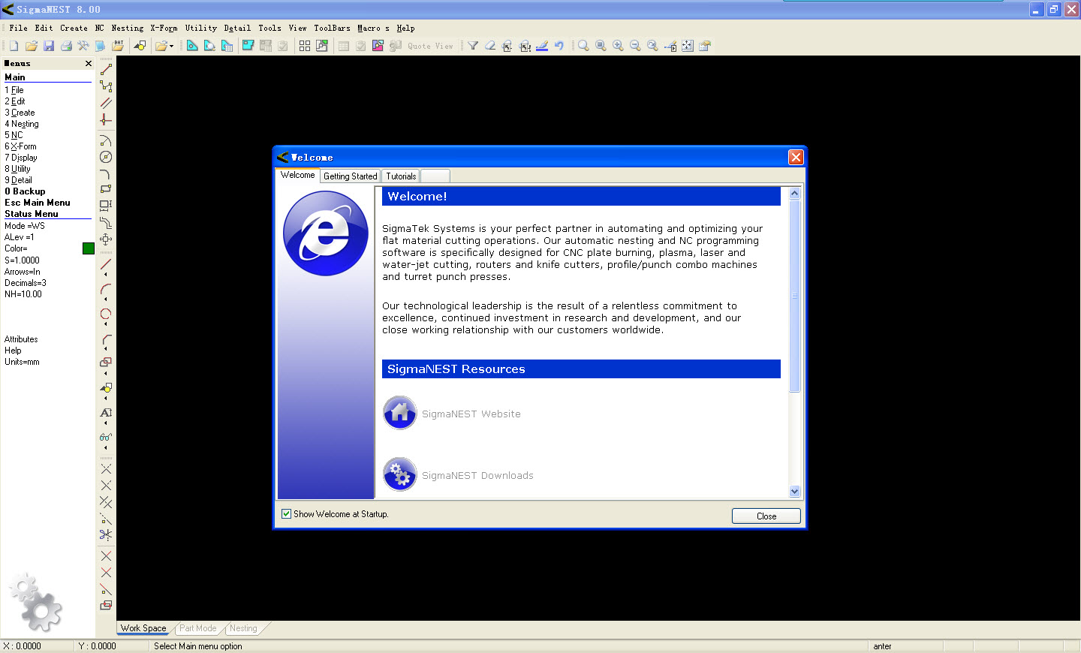Open the SigmaNEST Downloads link
The image size is (1081, 653).
click(x=477, y=475)
